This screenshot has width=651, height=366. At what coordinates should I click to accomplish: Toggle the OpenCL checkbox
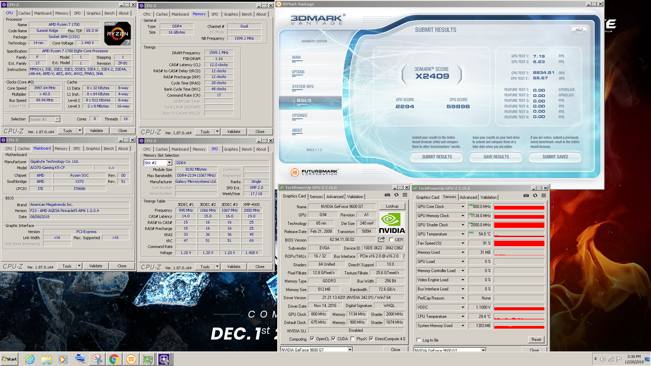pyautogui.click(x=312, y=339)
